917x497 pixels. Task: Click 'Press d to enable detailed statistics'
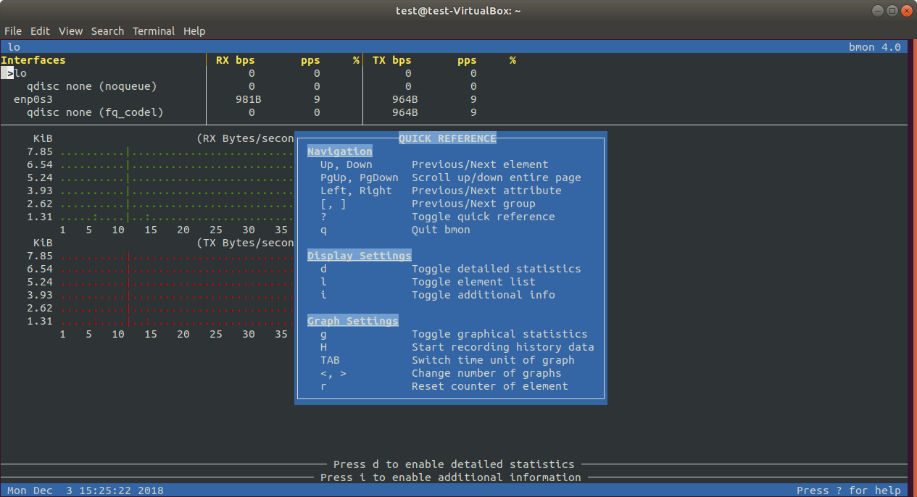[x=454, y=464]
